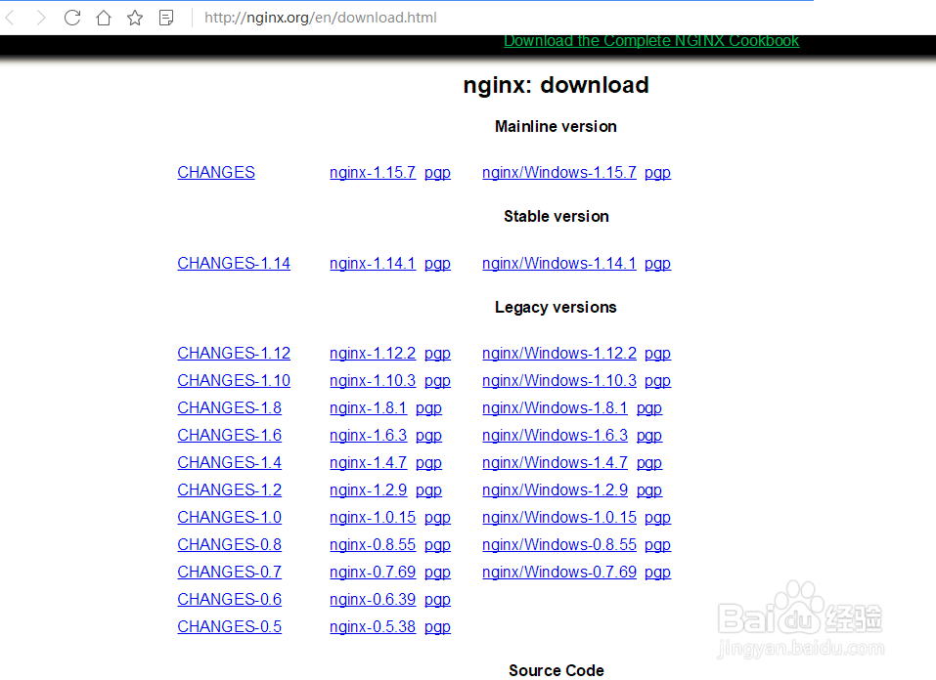
Task: Open pgp link next to nginx-1.12.2
Action: (x=437, y=354)
